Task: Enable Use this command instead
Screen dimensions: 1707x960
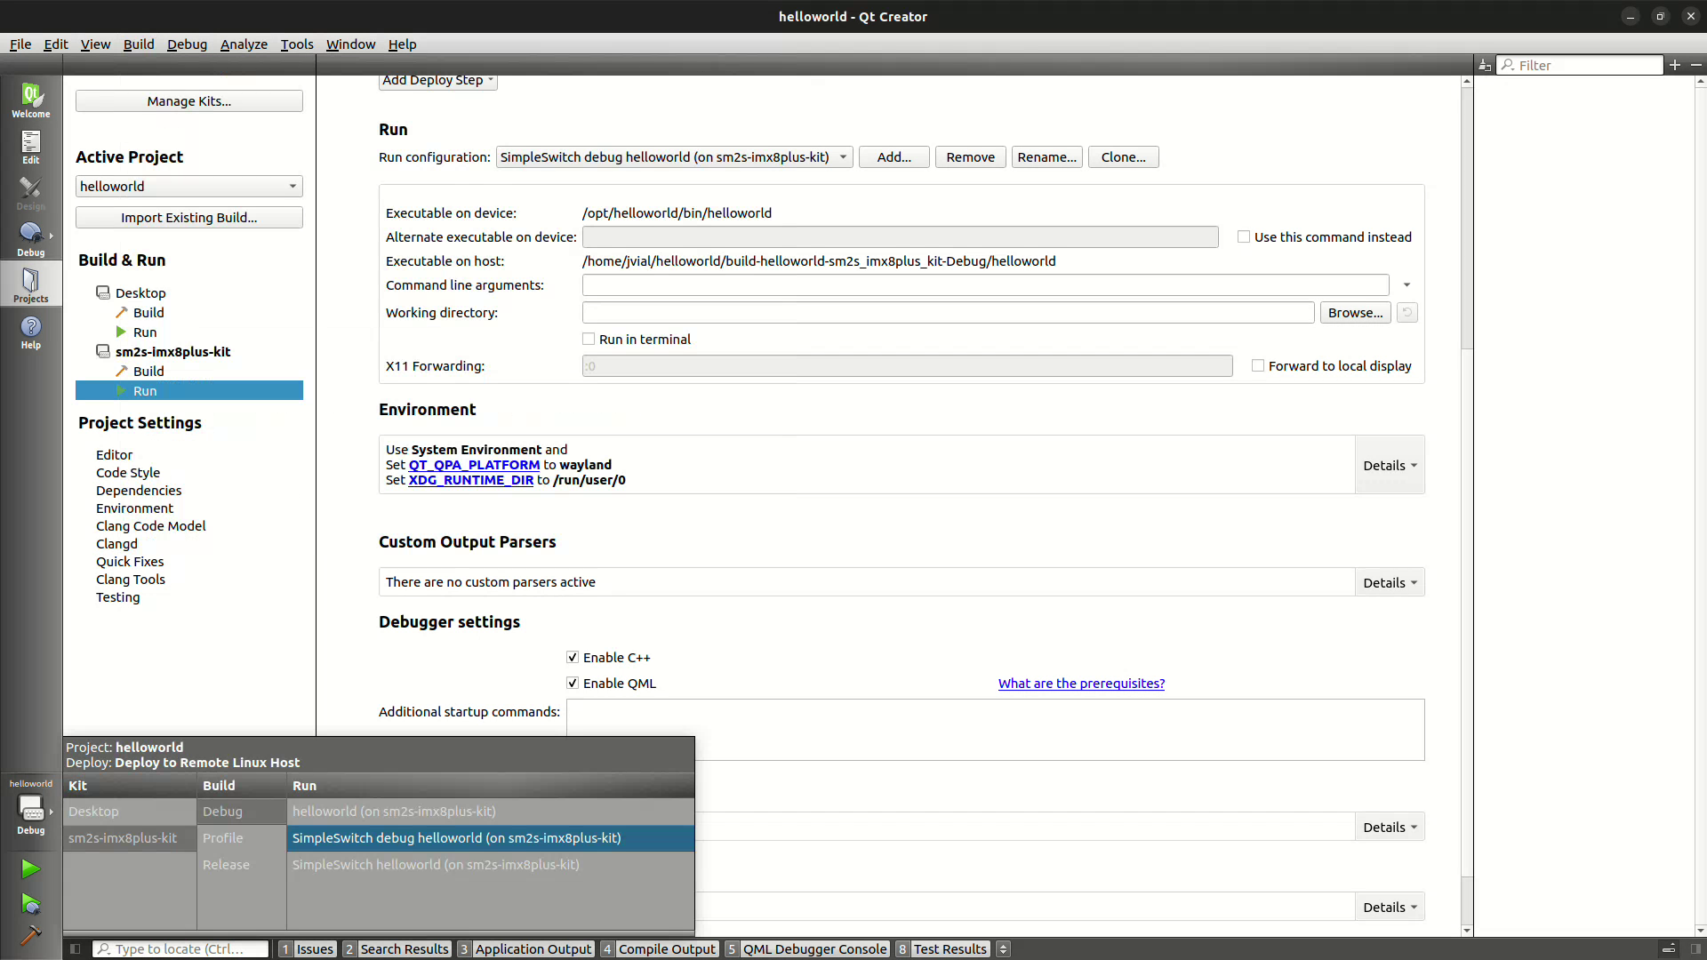Action: (1244, 236)
